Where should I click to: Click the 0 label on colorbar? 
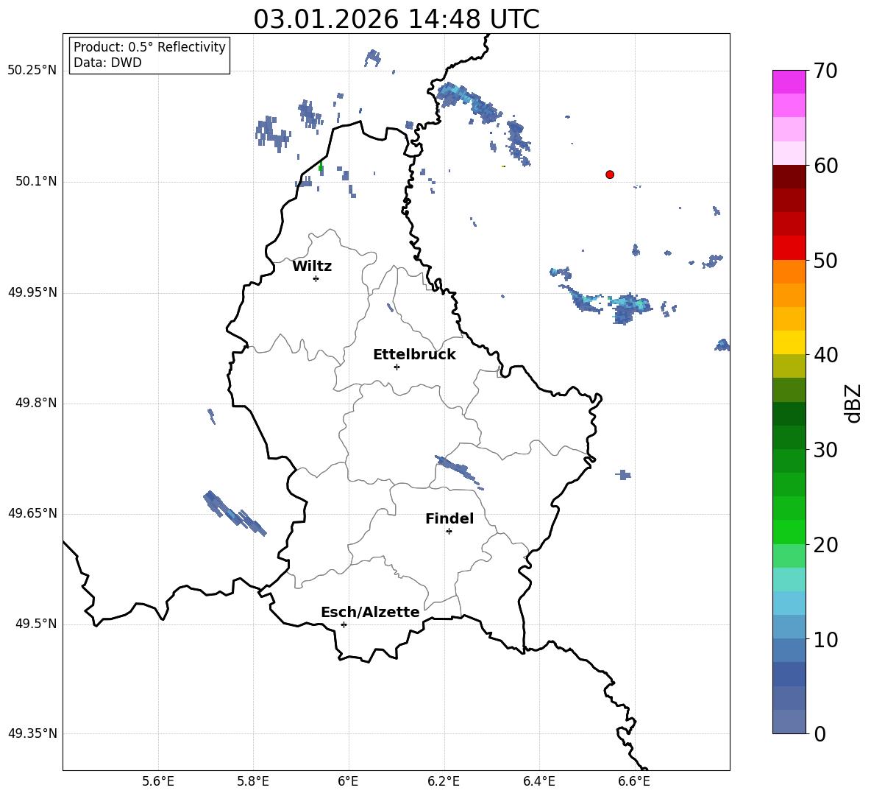[820, 733]
